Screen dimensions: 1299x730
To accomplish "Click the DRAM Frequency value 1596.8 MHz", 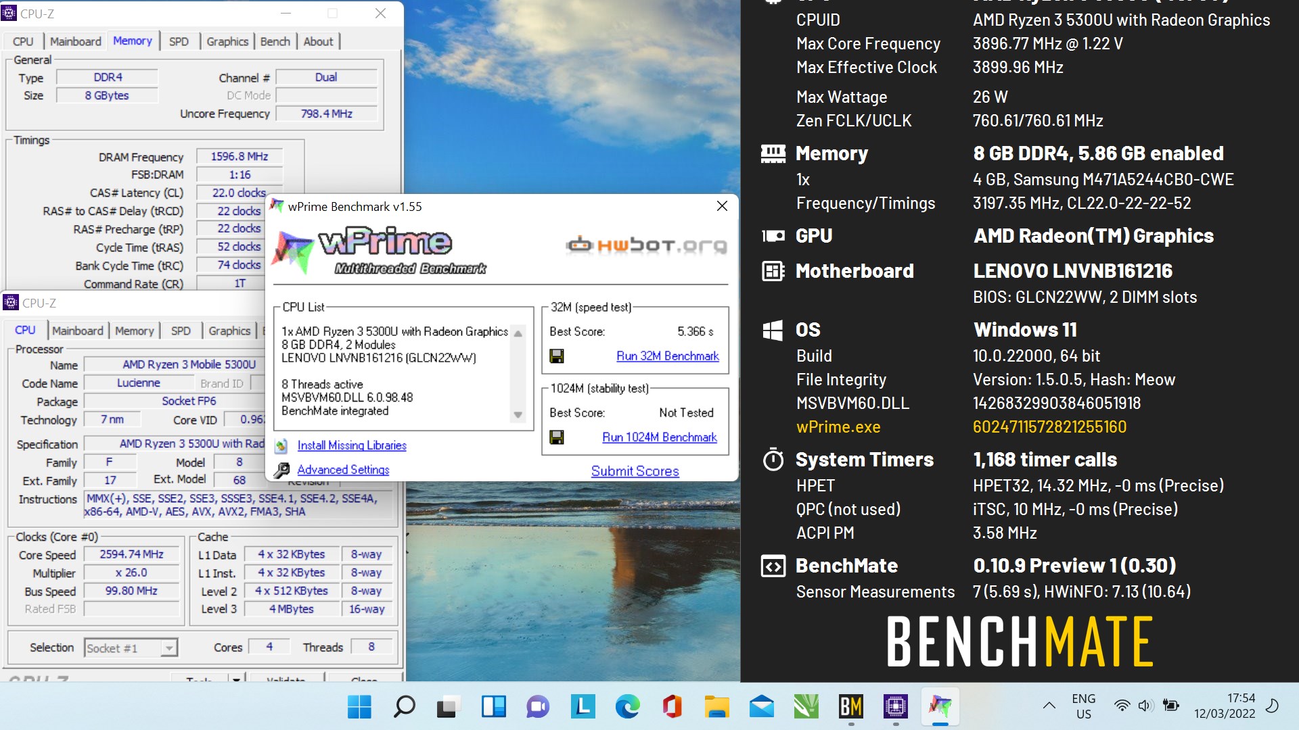I will (240, 156).
